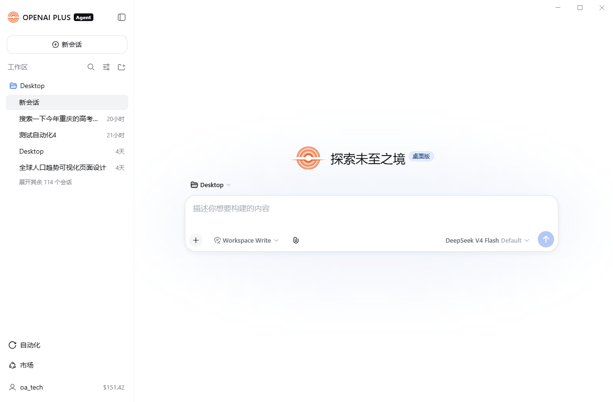Screen dimensions: 613x402
Task: Click the blue Desktop folder icon in sidebar
Action: tap(13, 86)
